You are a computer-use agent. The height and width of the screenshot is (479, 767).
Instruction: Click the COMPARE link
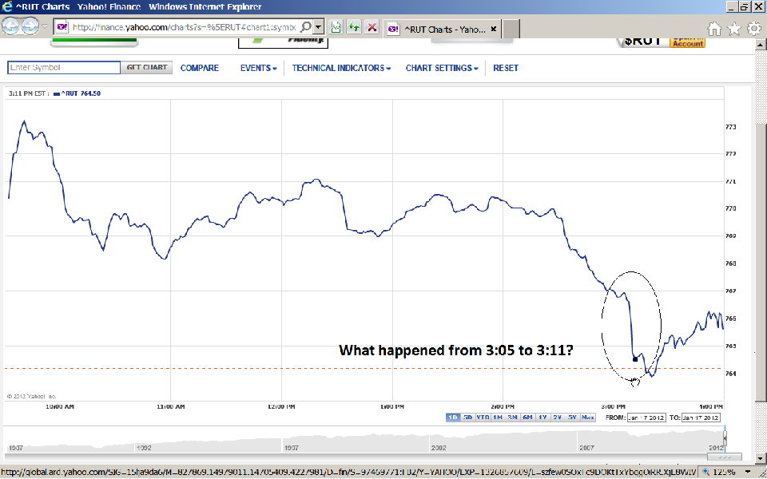pyautogui.click(x=200, y=68)
